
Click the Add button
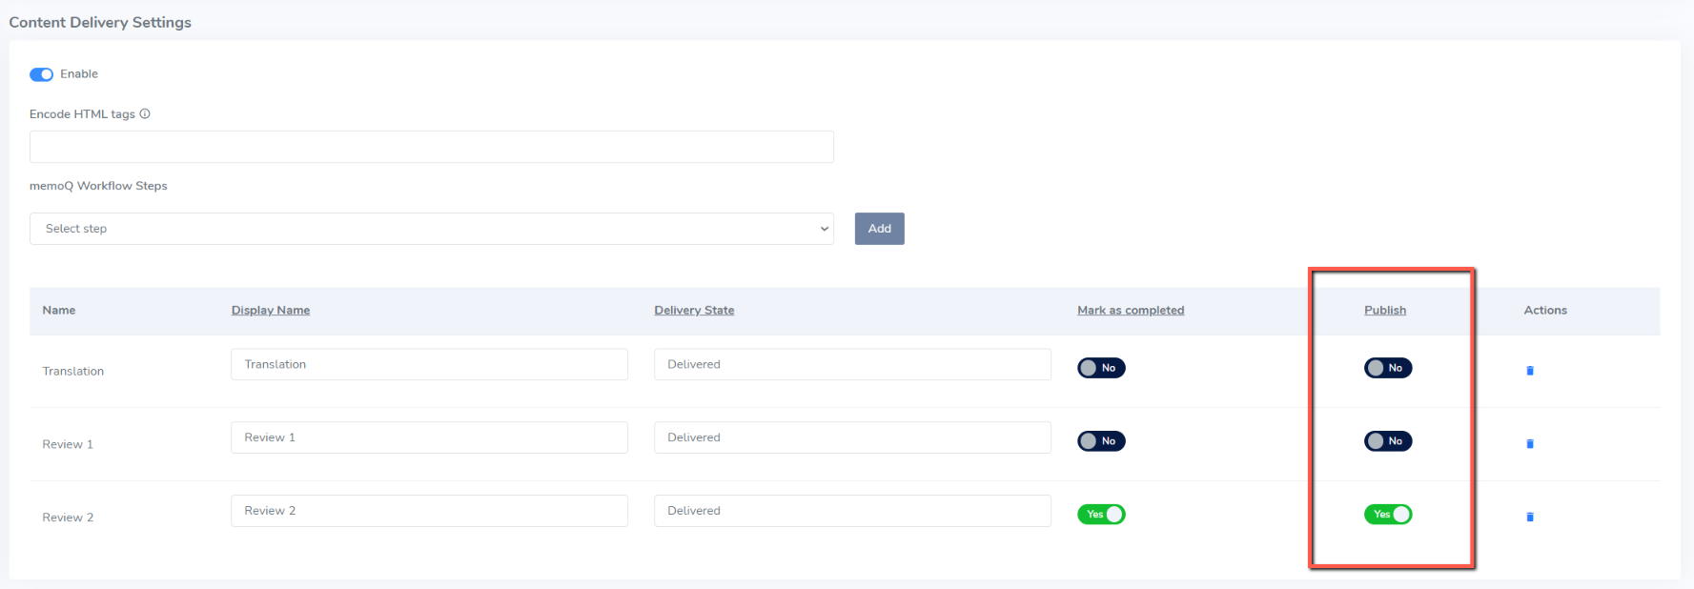tap(879, 229)
